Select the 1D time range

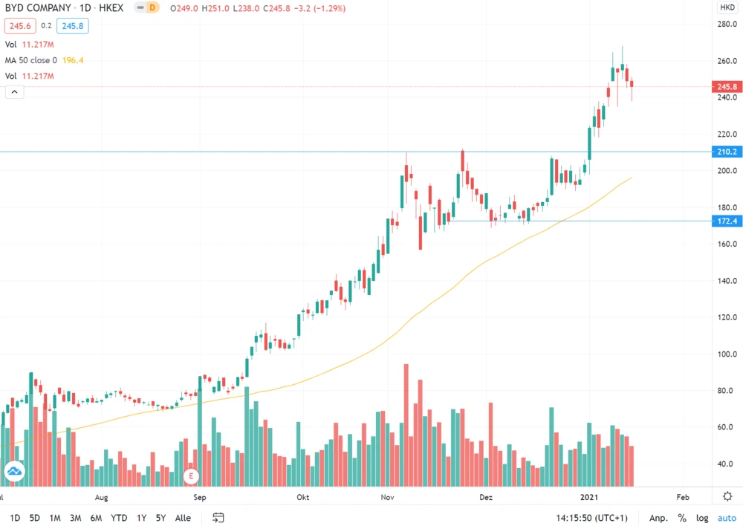[15, 518]
